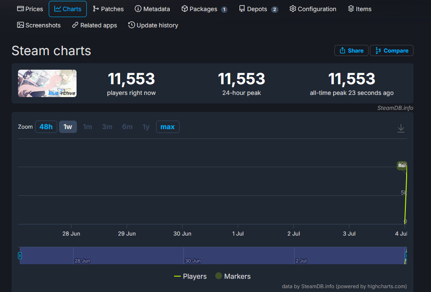
Task: Click the release marker on chart
Action: pyautogui.click(x=401, y=165)
